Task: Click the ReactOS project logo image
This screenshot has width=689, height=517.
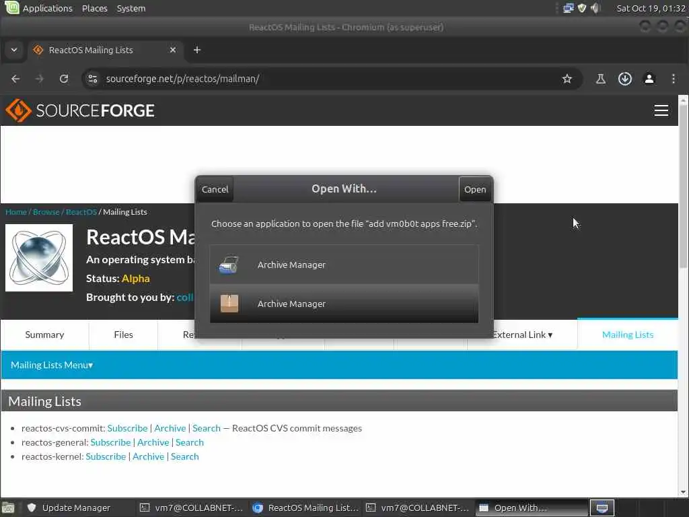Action: pos(39,258)
